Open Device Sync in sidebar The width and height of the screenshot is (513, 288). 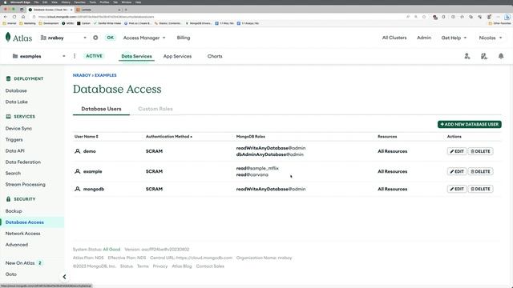pos(18,128)
